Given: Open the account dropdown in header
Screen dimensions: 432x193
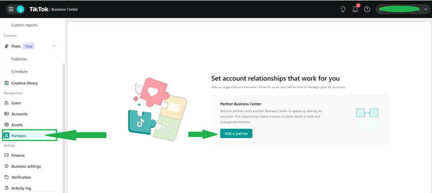Looking at the screenshot, I should (426, 9).
